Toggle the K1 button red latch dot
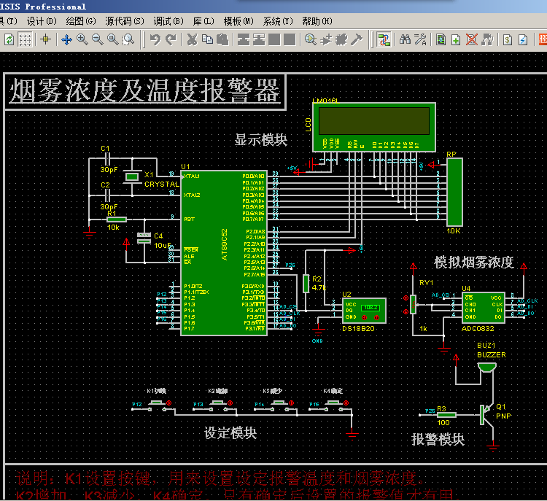Image resolution: width=547 pixels, height=501 pixels. coord(169,403)
